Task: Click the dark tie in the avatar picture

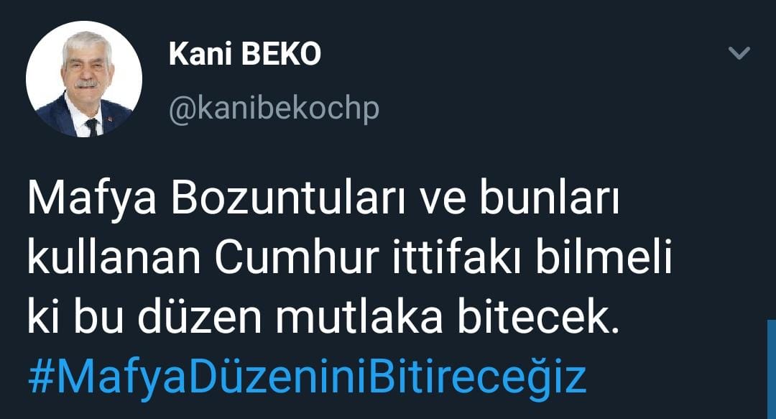Action: coord(92,126)
